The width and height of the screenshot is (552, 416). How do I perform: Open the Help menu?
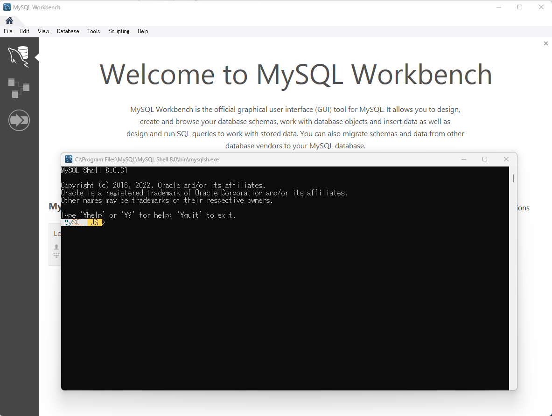[143, 31]
